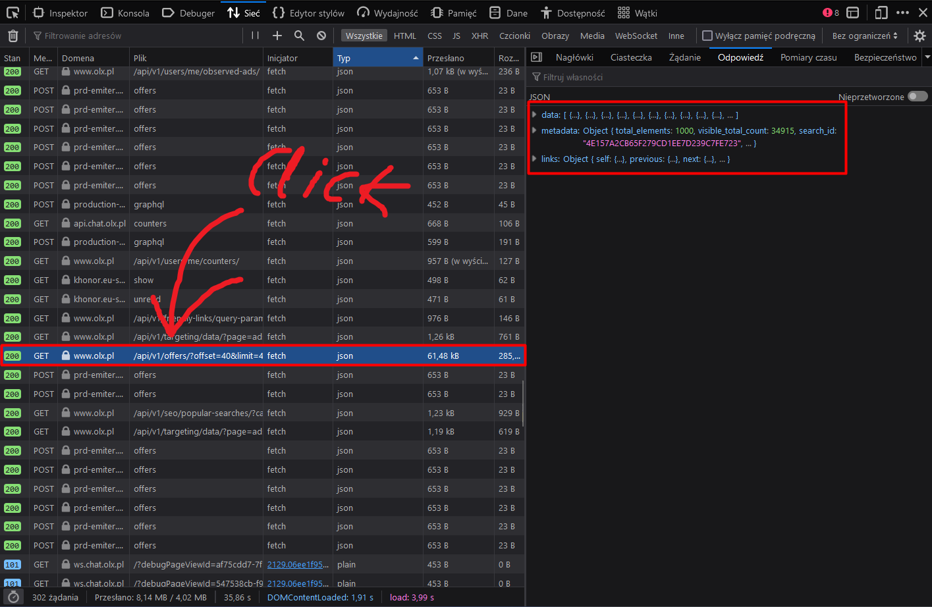
Task: Filter requests by Czcionki
Action: (x=514, y=36)
